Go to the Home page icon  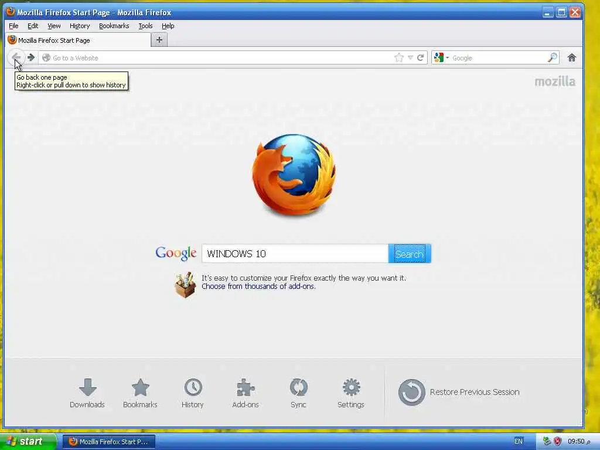[x=572, y=58]
